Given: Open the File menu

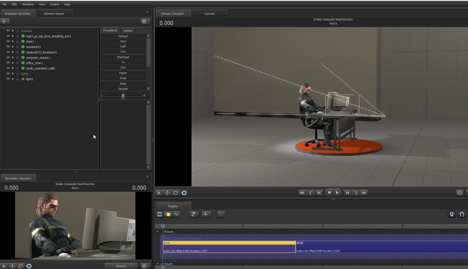Looking at the screenshot, I should click(x=4, y=4).
